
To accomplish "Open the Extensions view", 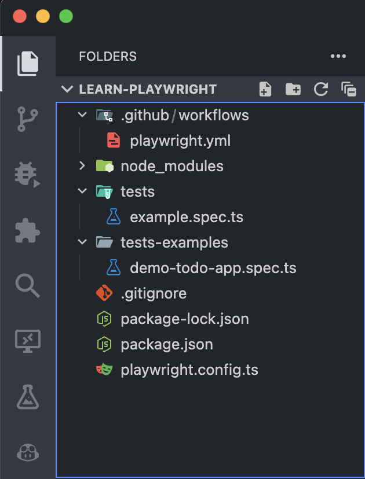I will pos(27,230).
